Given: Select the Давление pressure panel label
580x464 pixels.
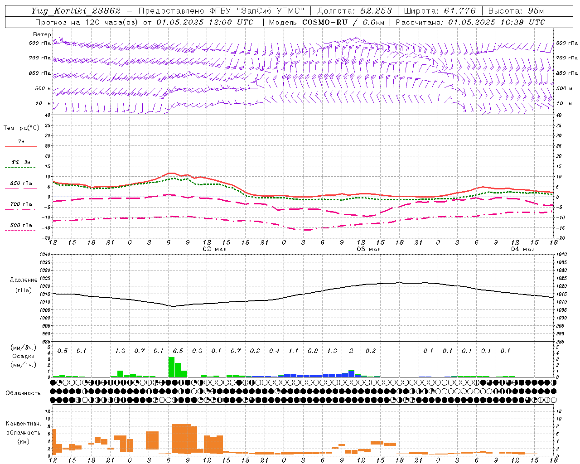Looking at the screenshot, I should pyautogui.click(x=23, y=280).
